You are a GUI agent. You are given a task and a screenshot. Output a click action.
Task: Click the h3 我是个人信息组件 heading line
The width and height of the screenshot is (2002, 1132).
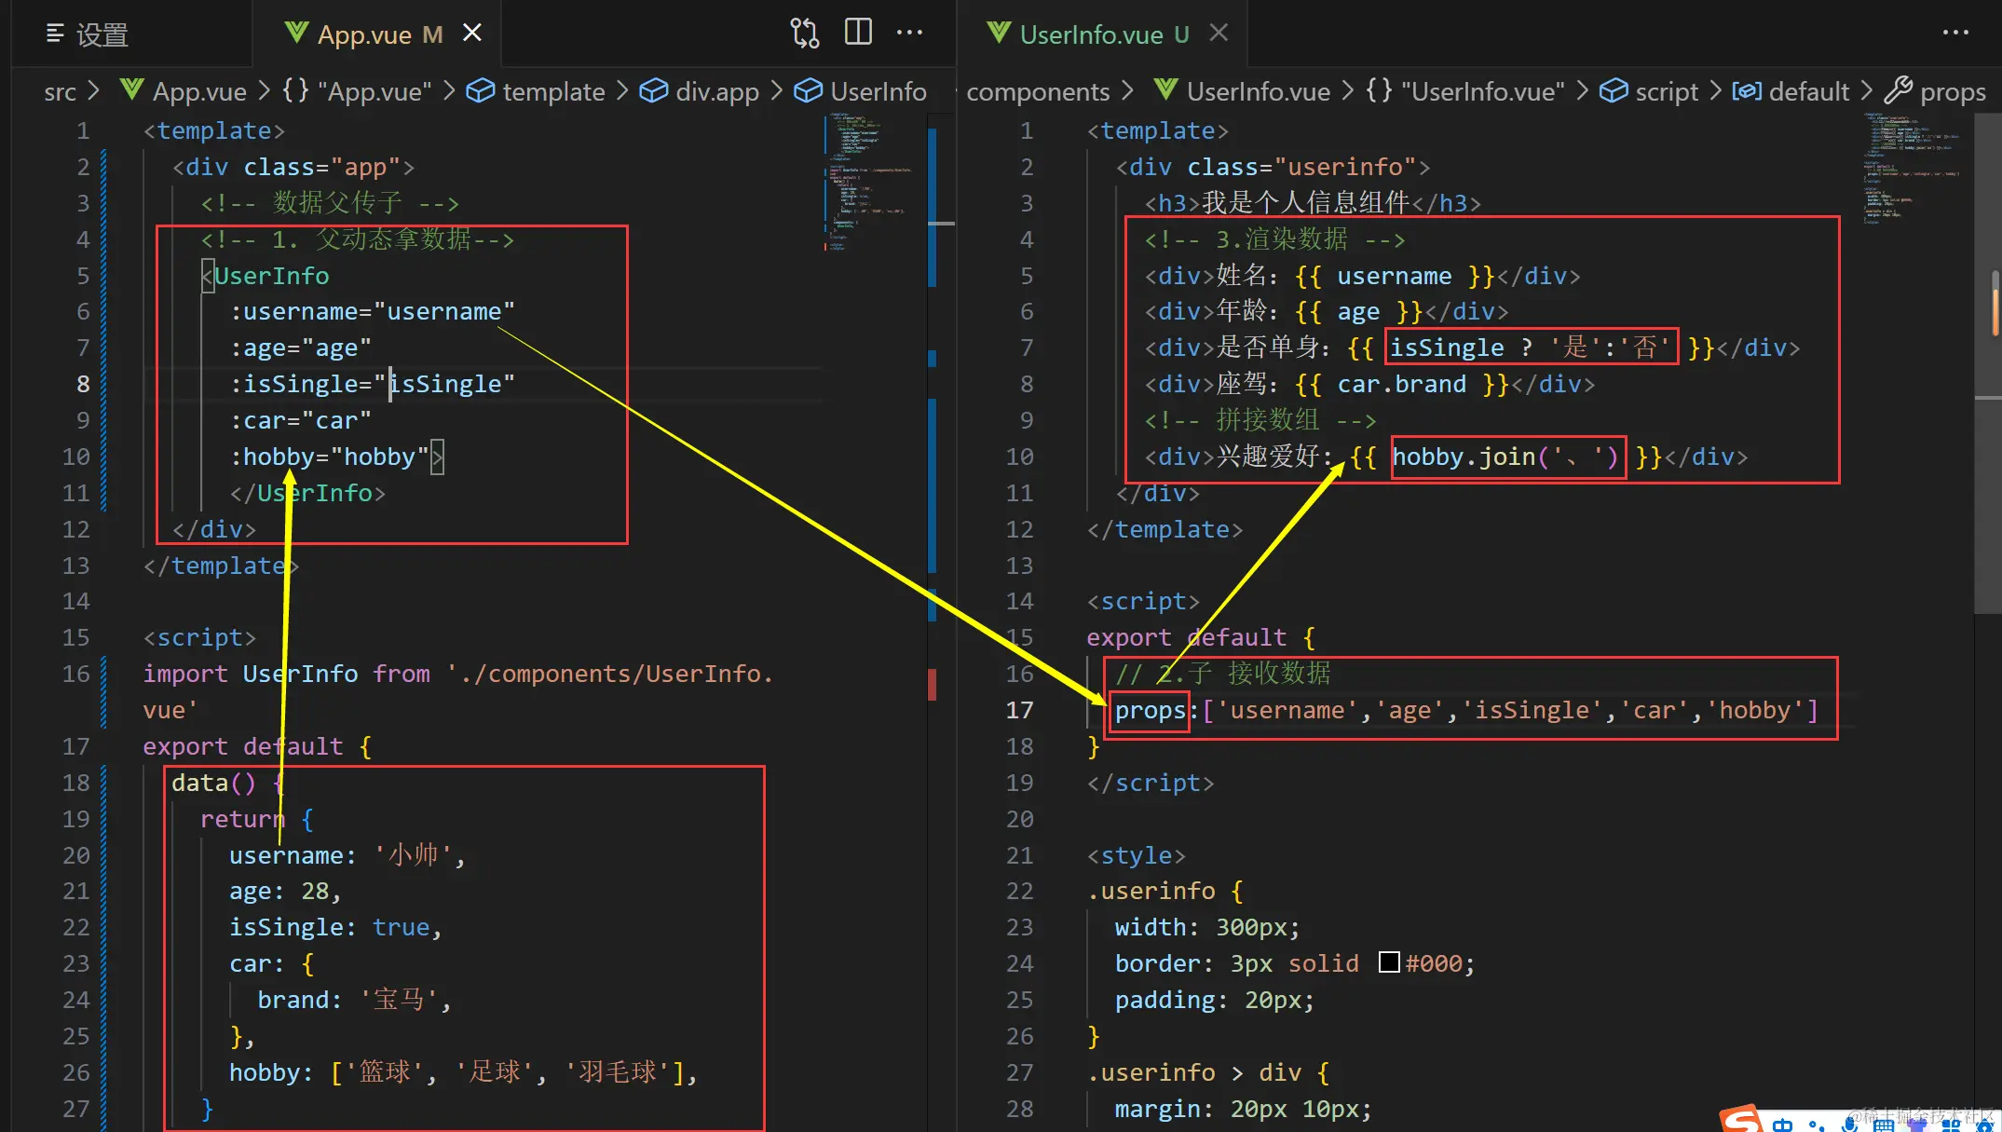[1313, 202]
